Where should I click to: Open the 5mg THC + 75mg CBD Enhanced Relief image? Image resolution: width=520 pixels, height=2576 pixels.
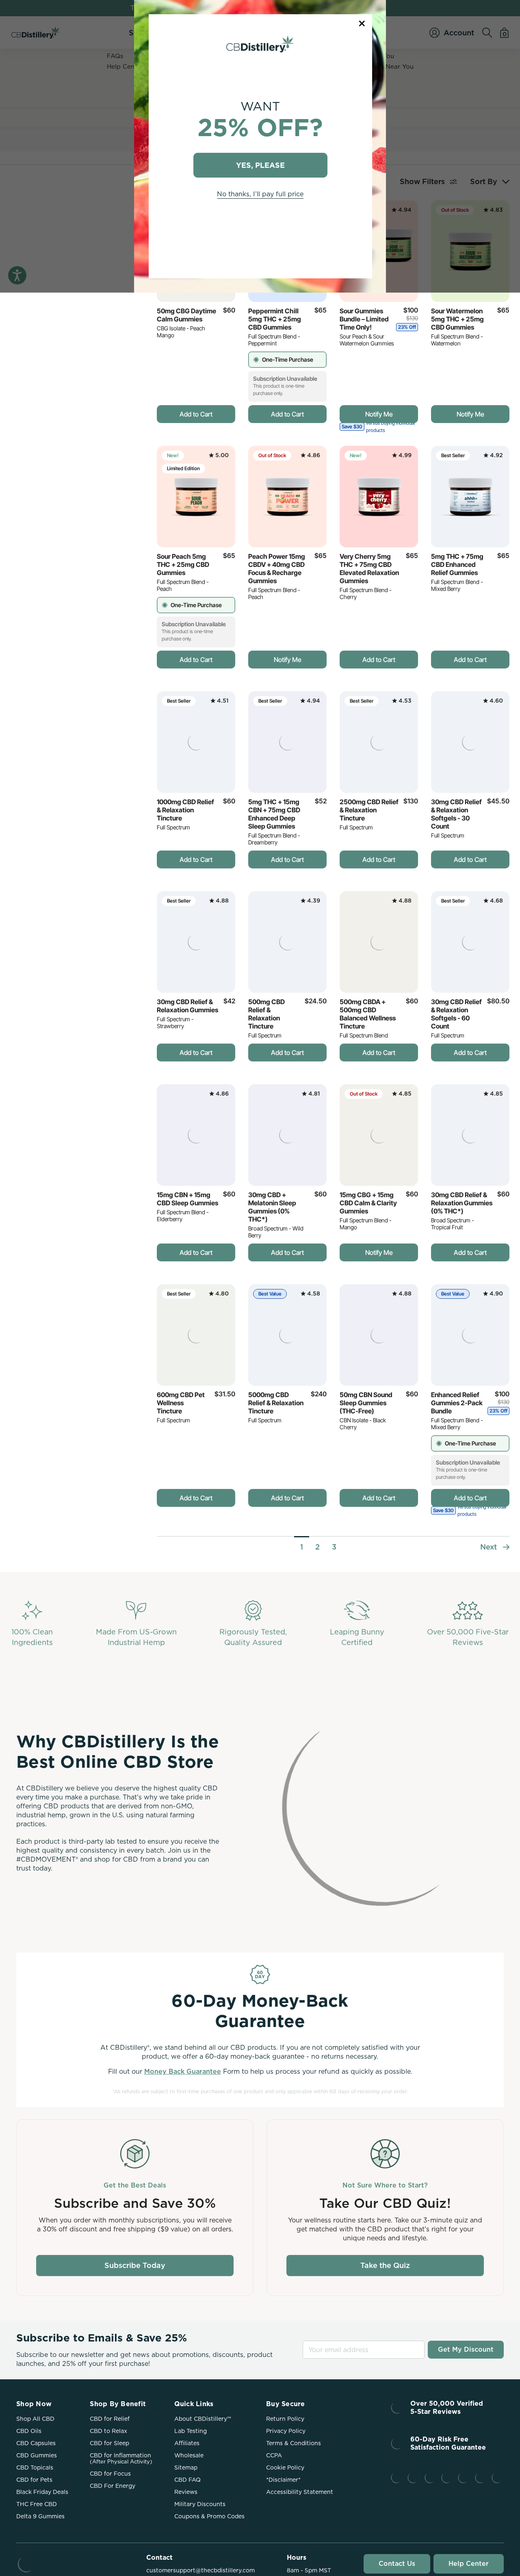pyautogui.click(x=470, y=496)
